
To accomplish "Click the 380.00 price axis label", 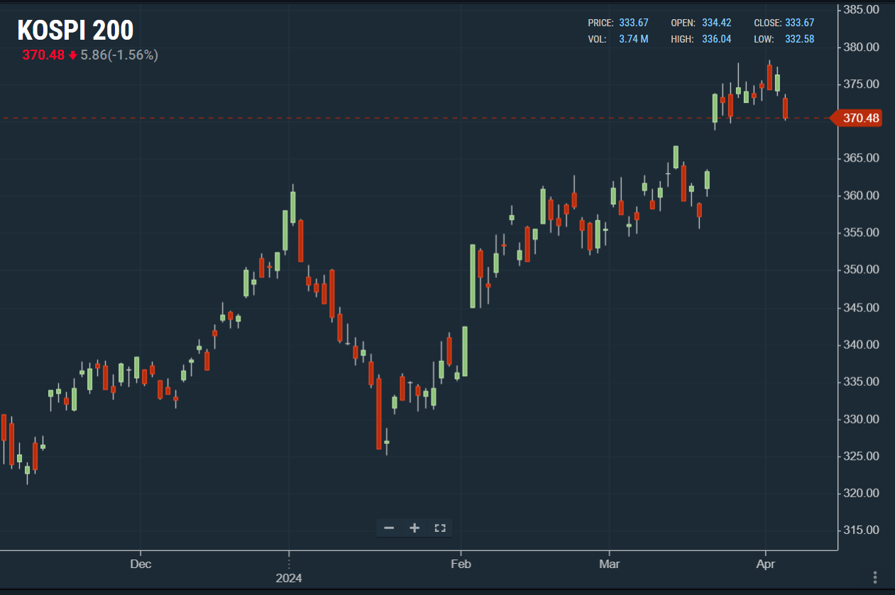I will click(861, 48).
